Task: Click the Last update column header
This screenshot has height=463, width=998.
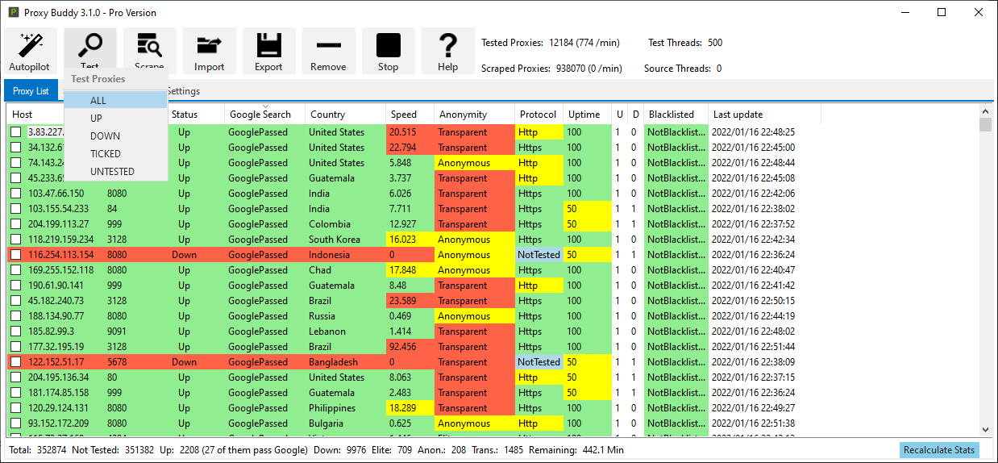Action: 738,115
